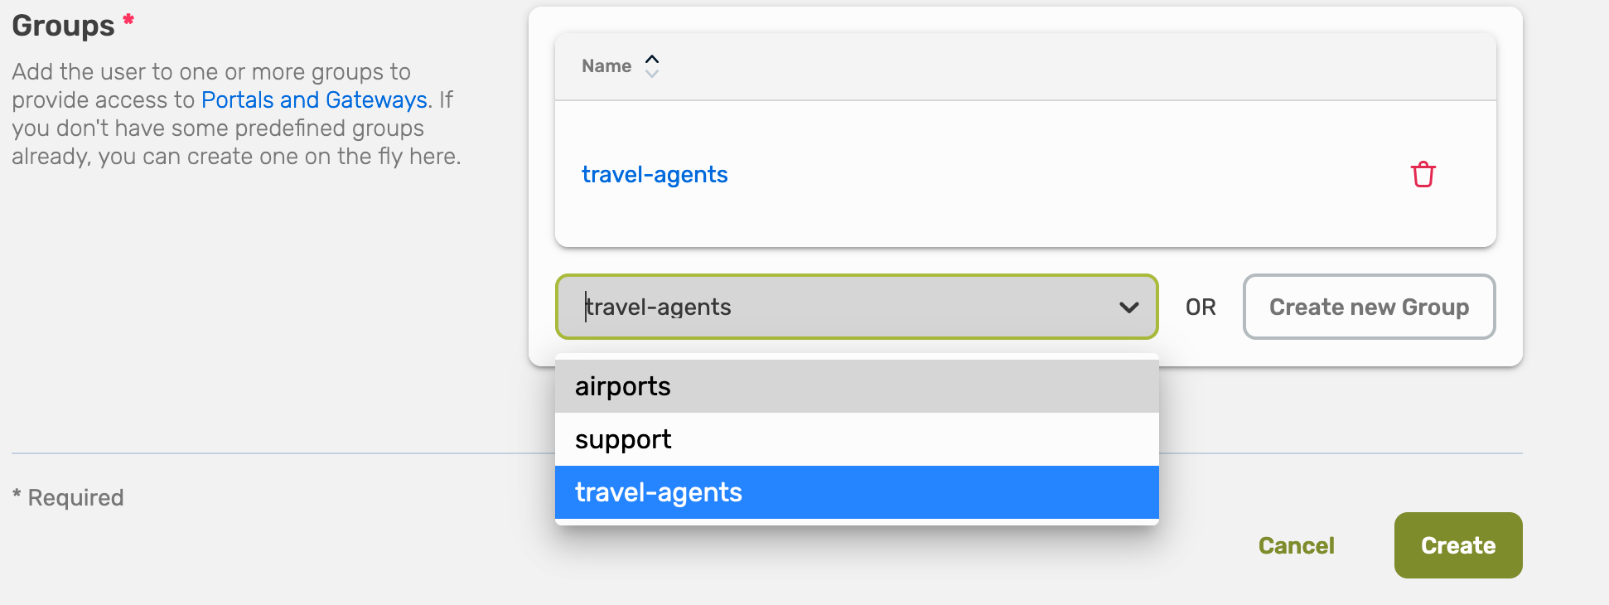Click the red asterisk next to Groups
Screen dimensions: 1609x605
click(x=128, y=19)
